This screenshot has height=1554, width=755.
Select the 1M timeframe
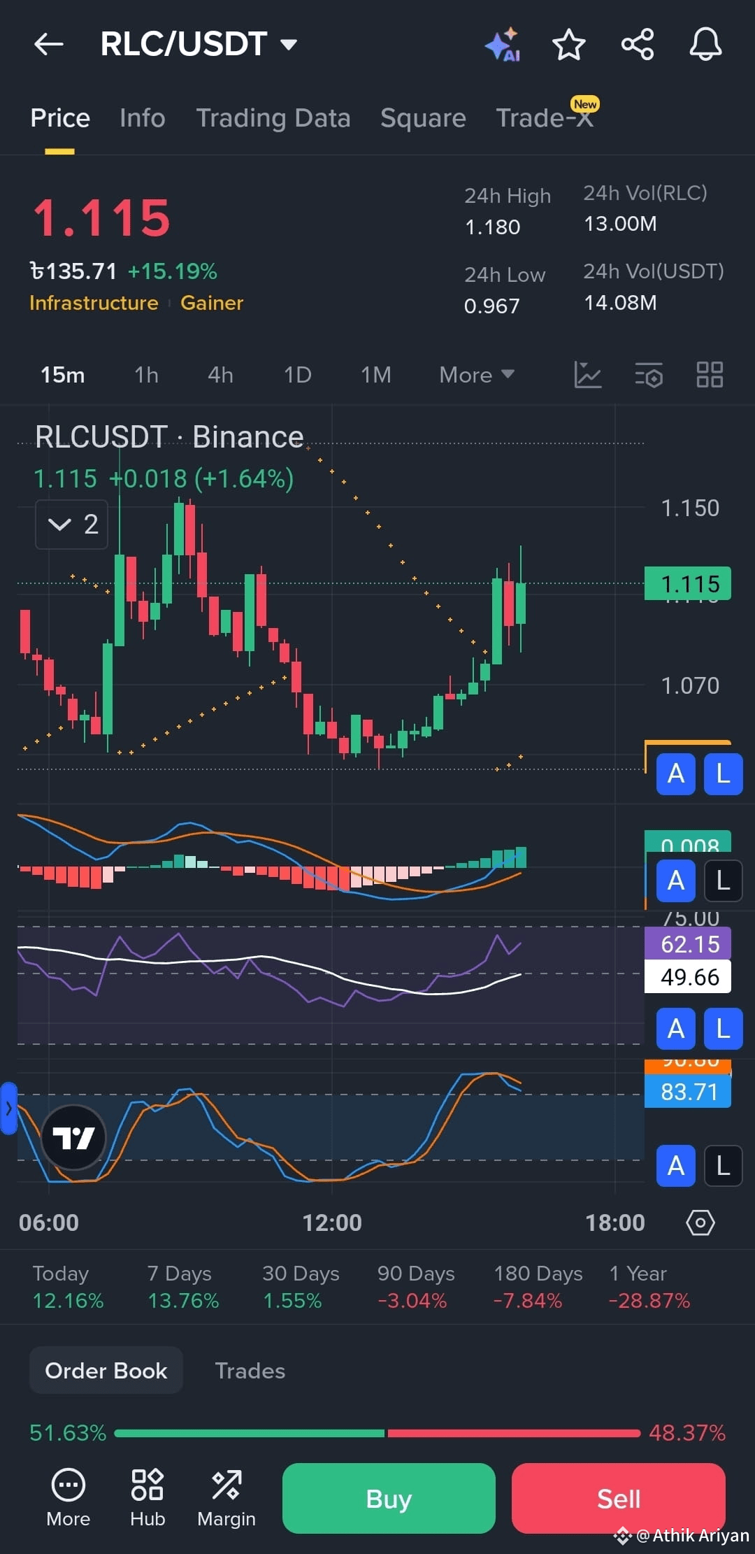coord(376,375)
